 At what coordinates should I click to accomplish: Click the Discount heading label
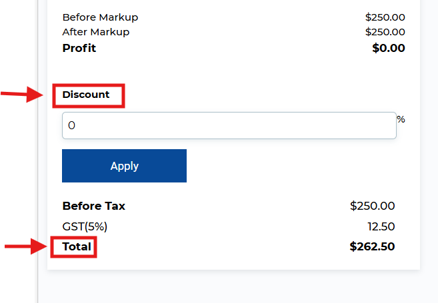tap(86, 95)
